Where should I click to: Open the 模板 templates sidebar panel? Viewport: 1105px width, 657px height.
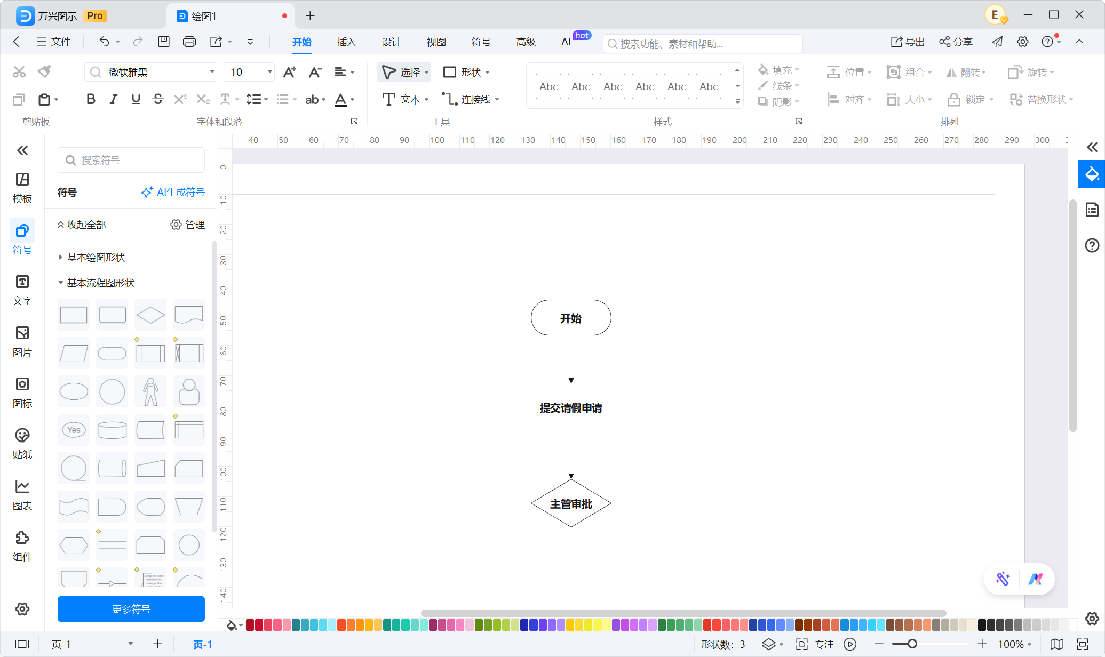click(x=22, y=188)
